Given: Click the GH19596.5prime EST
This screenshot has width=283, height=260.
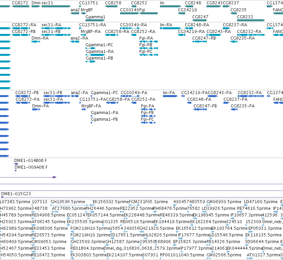Looking at the screenshot, I should pyautogui.click(x=72, y=205).
